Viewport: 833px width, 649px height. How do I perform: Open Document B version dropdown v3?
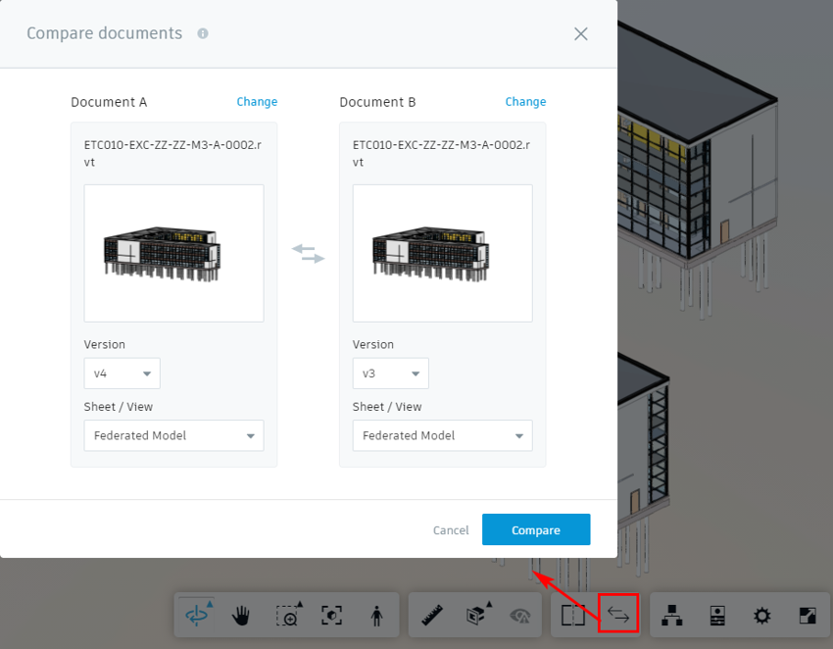tap(390, 374)
